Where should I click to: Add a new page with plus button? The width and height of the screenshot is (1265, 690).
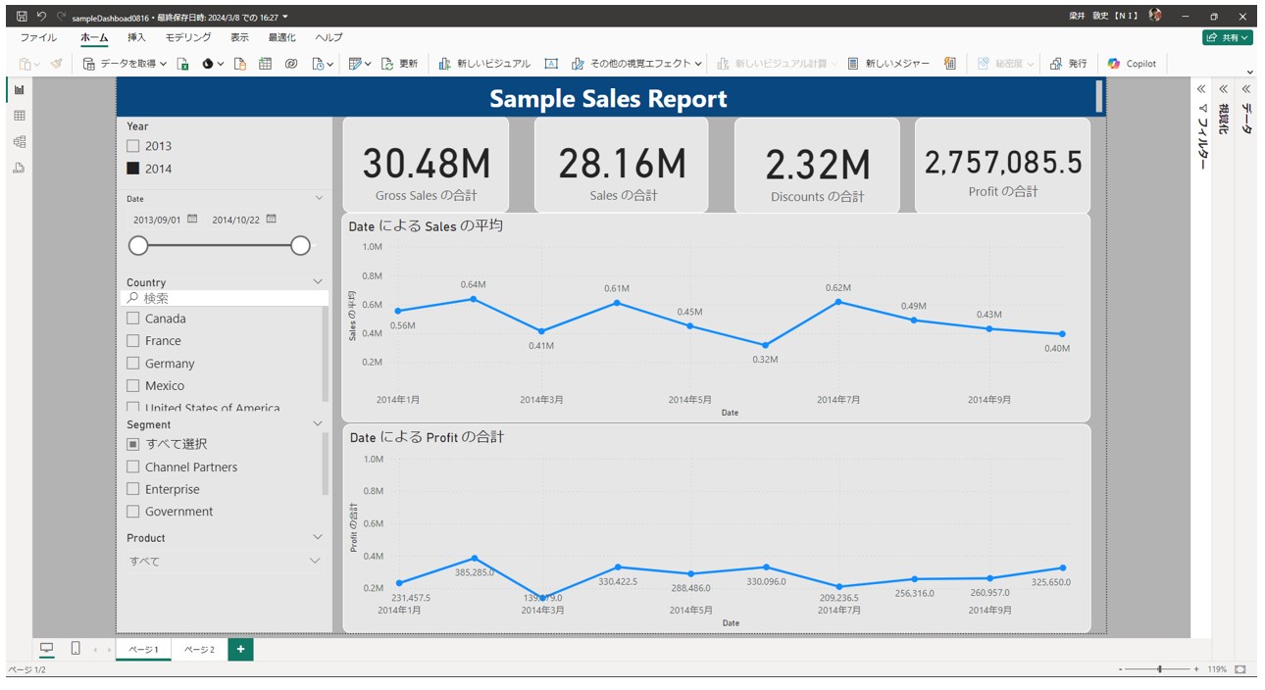(x=240, y=649)
